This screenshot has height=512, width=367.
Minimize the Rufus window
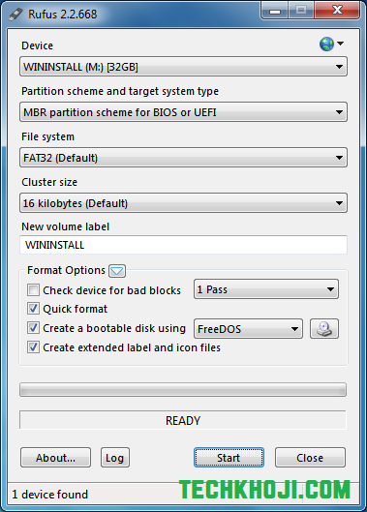tap(275, 11)
